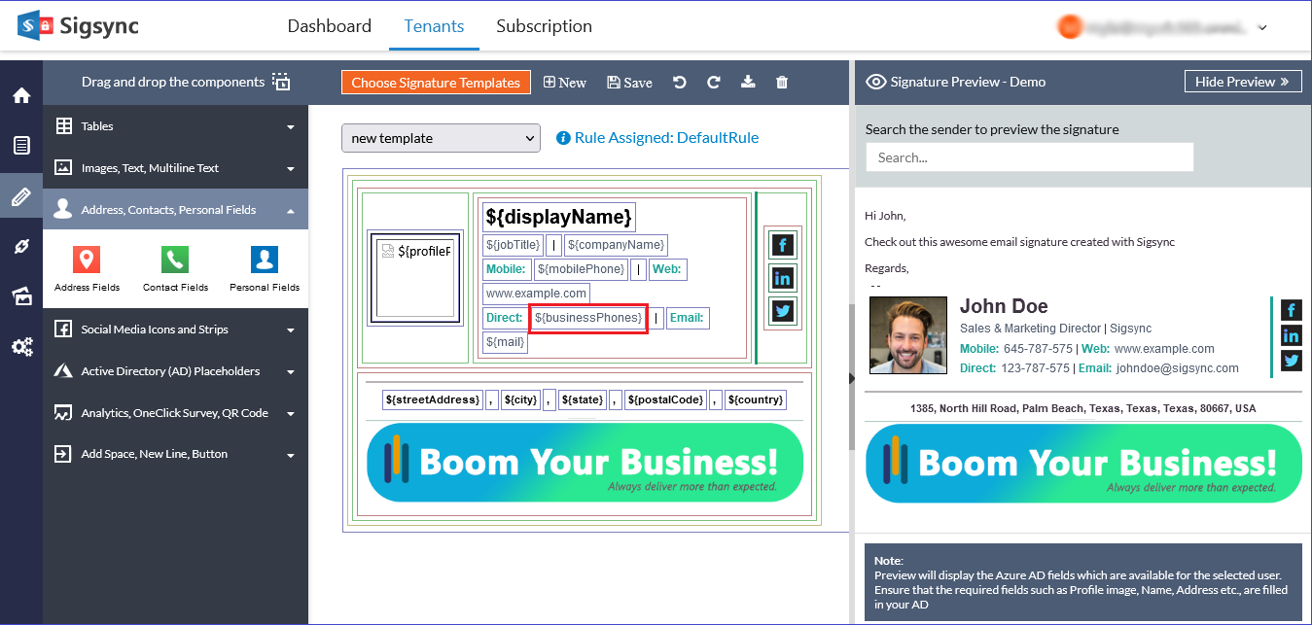Click the eye icon beside Signature Preview

(x=874, y=83)
